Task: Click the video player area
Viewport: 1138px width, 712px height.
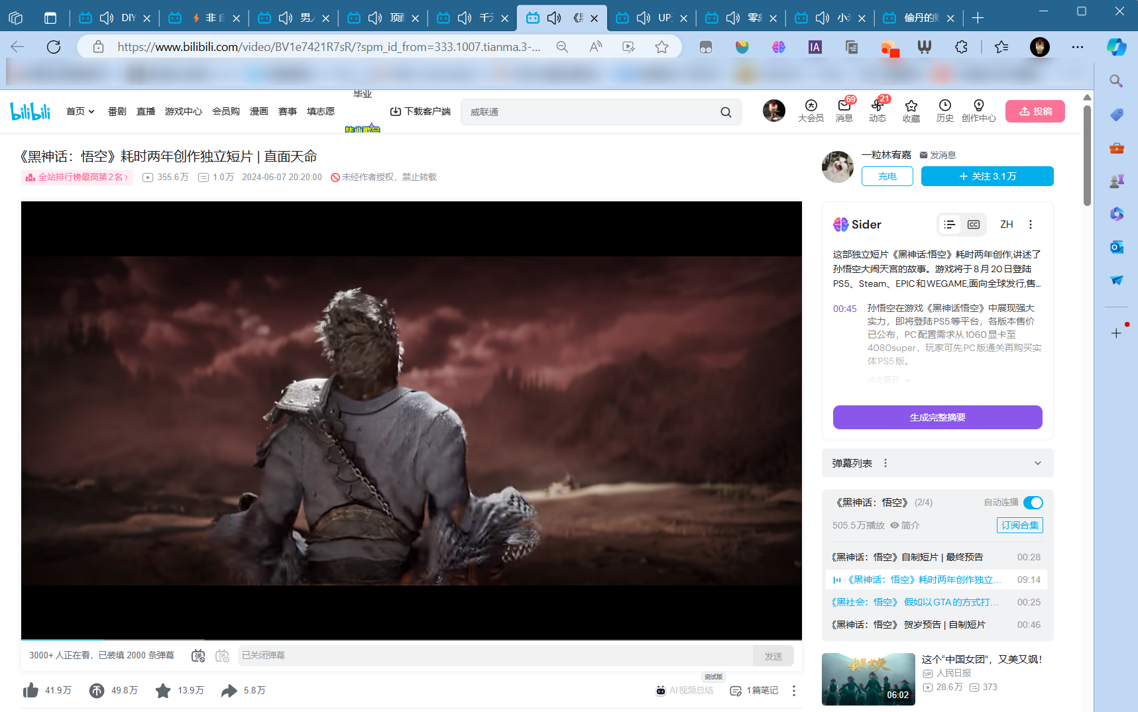Action: click(x=412, y=420)
